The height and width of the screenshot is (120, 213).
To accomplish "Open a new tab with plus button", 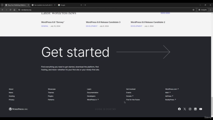I will coord(85,5).
